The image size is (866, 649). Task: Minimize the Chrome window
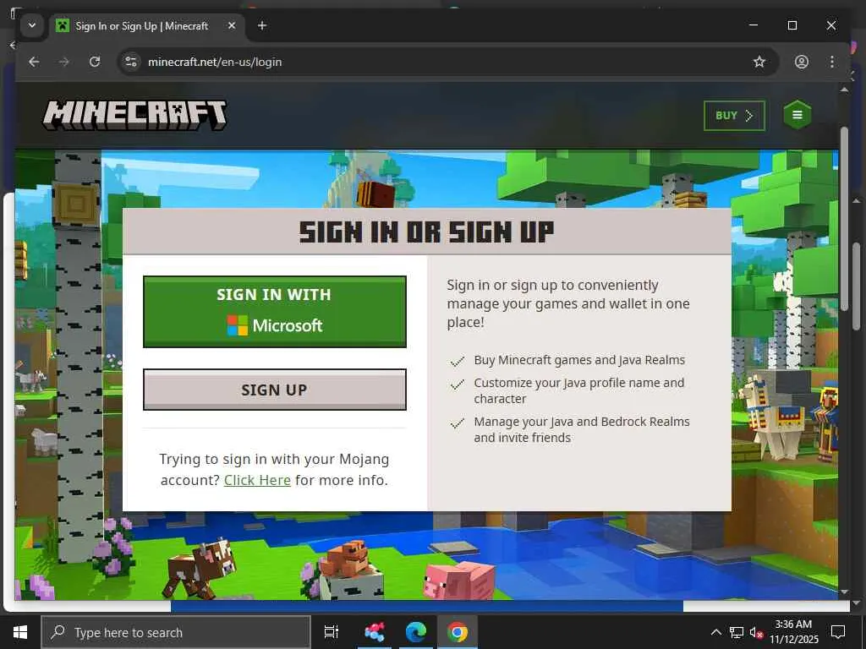click(x=754, y=25)
